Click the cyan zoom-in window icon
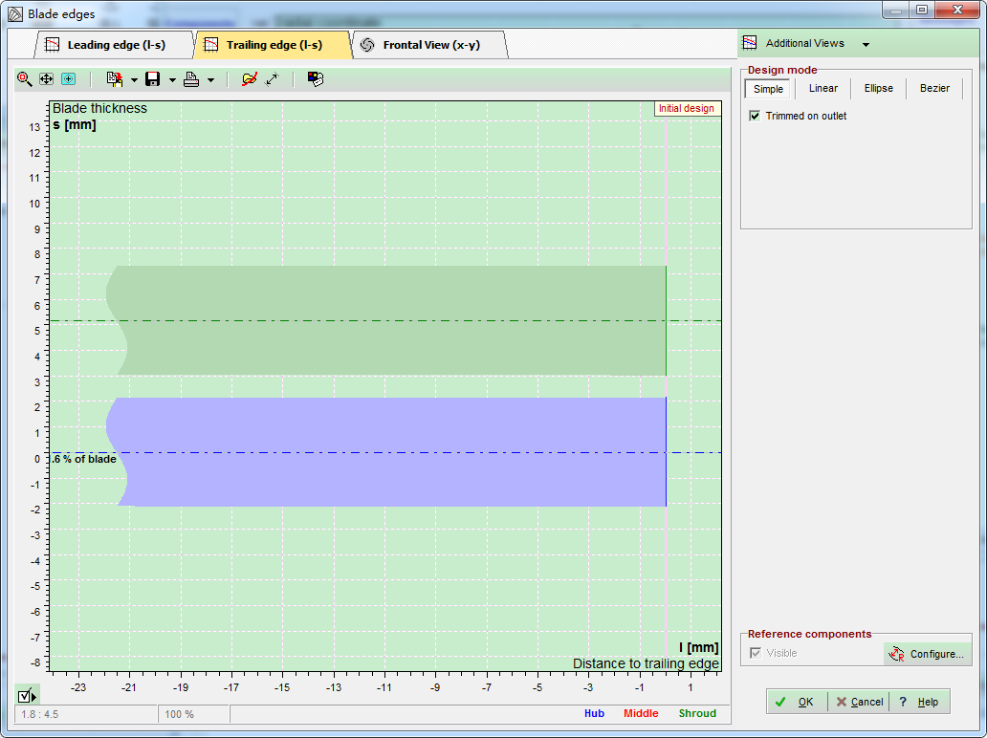 pos(69,79)
